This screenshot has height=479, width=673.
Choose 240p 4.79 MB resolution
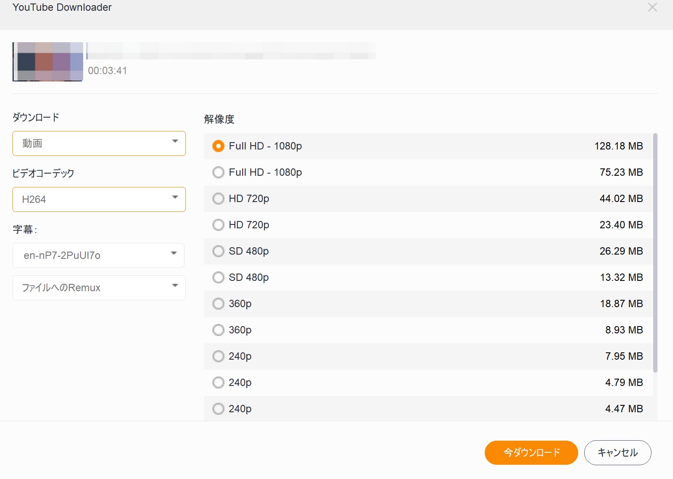tap(218, 383)
